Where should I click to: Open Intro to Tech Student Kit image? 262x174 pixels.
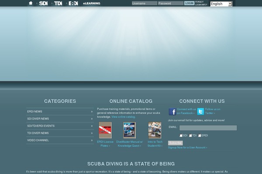[155, 130]
